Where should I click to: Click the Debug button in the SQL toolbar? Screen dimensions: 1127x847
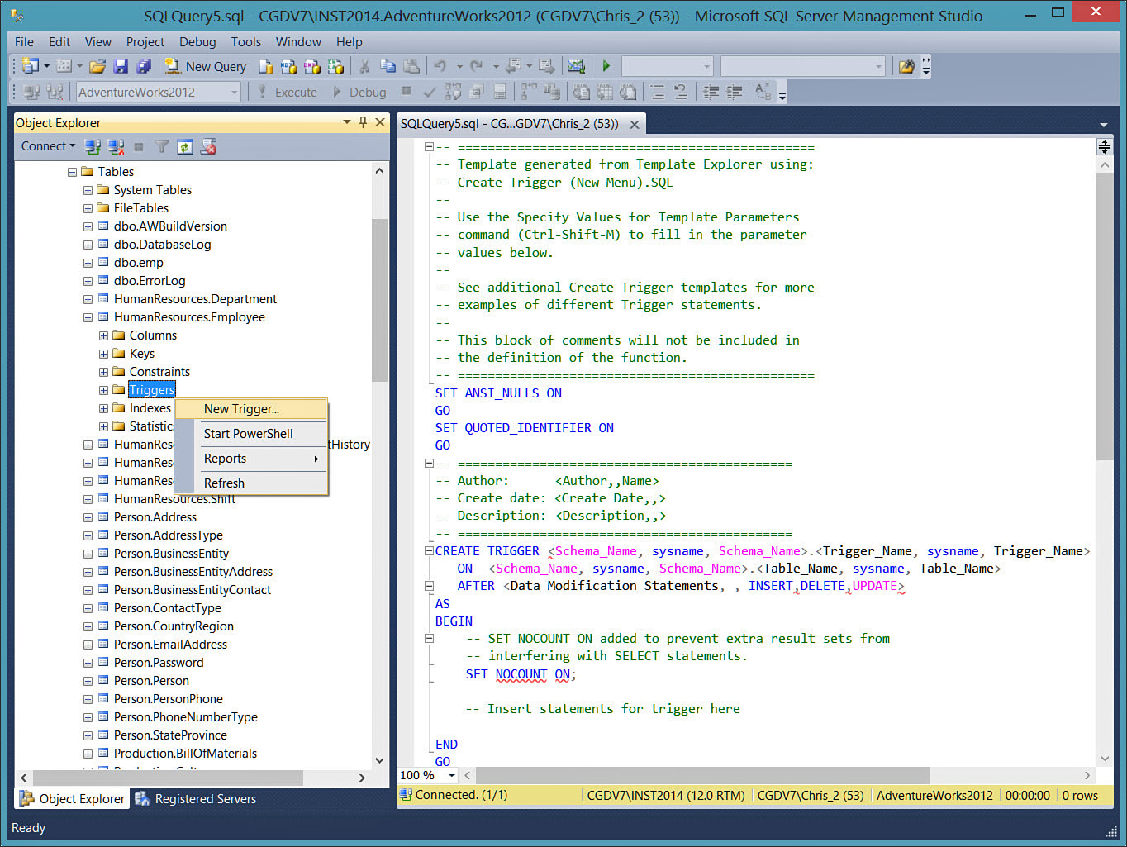[359, 92]
